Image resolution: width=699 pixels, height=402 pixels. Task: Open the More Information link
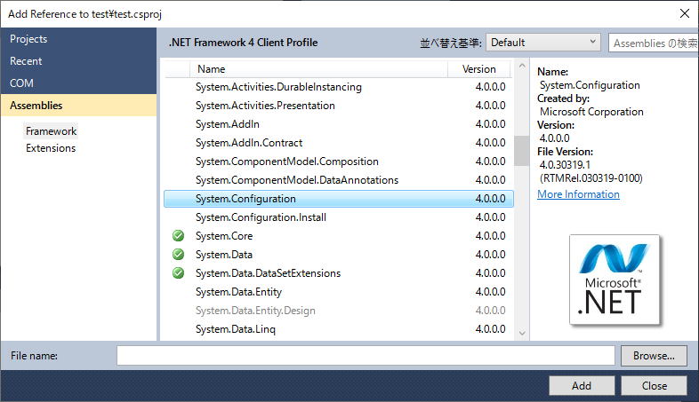(x=578, y=194)
